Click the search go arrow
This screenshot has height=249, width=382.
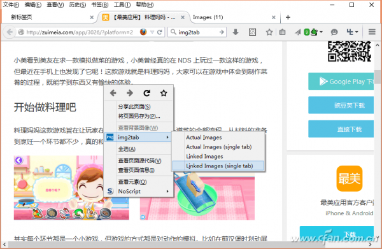(x=222, y=32)
